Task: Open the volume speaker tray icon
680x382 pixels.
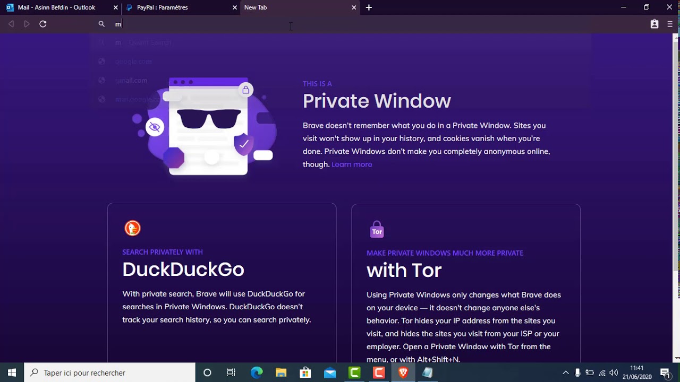Action: [x=614, y=372]
